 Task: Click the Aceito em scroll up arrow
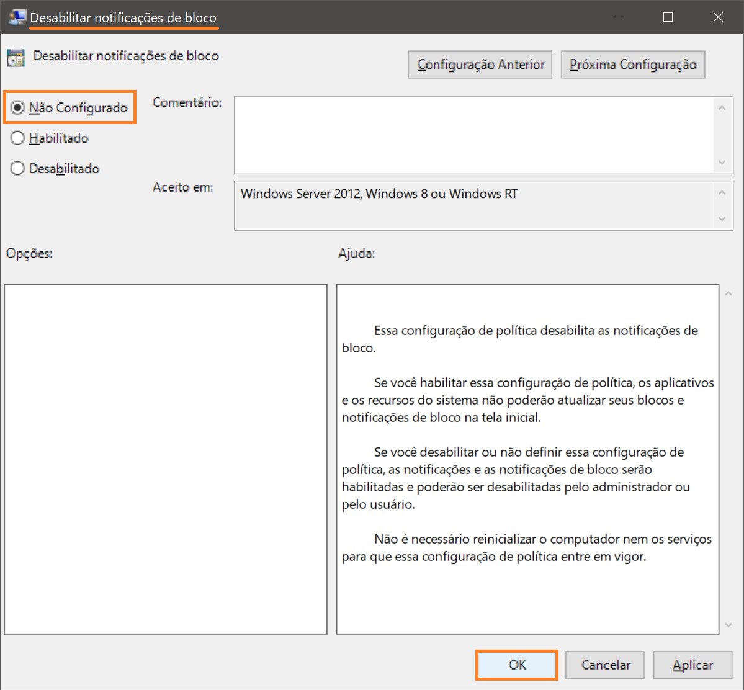(721, 193)
